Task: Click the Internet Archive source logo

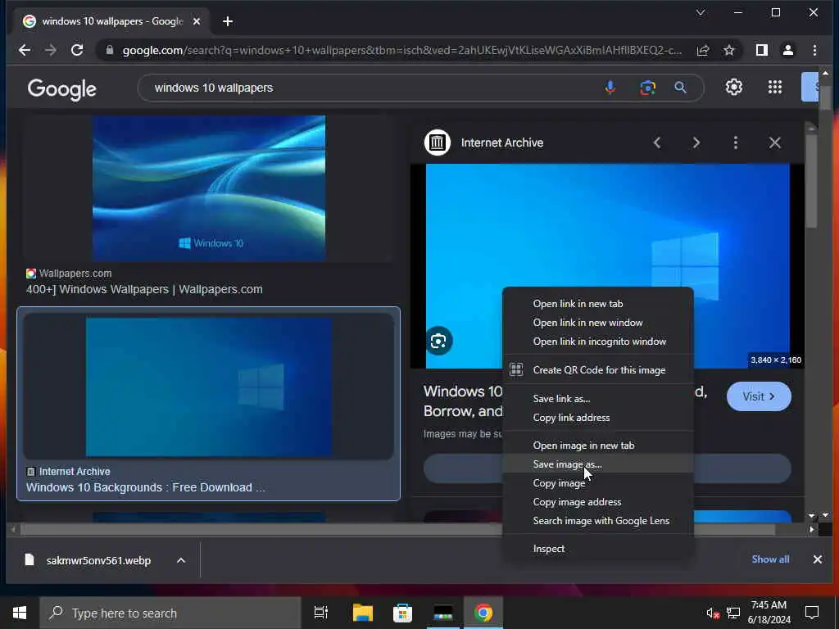Action: pyautogui.click(x=438, y=143)
